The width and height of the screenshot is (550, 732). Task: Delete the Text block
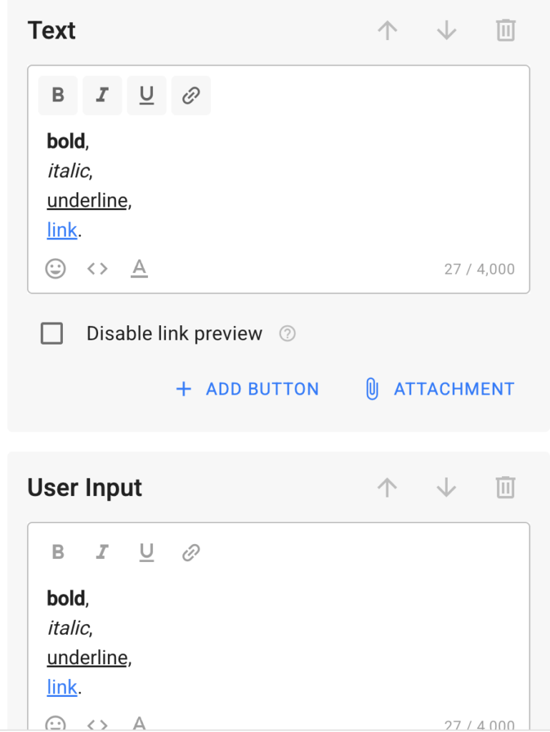(x=506, y=30)
